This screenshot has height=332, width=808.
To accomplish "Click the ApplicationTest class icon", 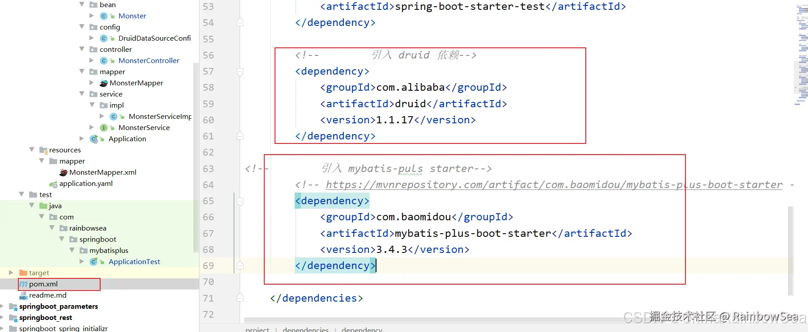I will [x=94, y=261].
